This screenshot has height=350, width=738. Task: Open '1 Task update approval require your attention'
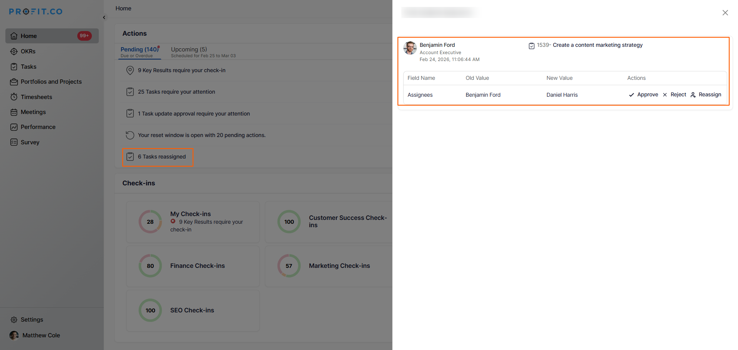pyautogui.click(x=194, y=114)
